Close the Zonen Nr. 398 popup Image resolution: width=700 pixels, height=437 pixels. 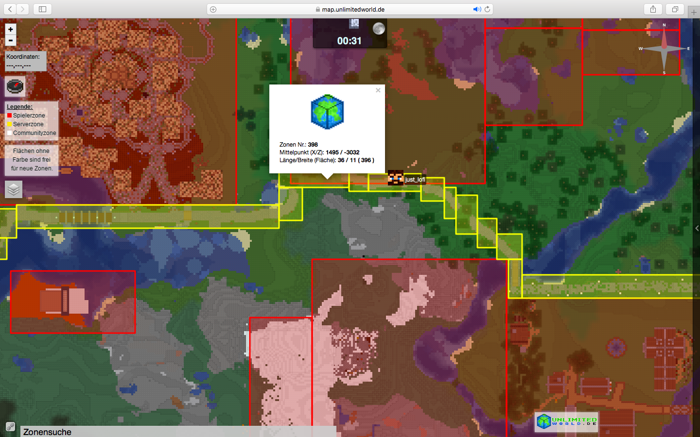point(378,90)
